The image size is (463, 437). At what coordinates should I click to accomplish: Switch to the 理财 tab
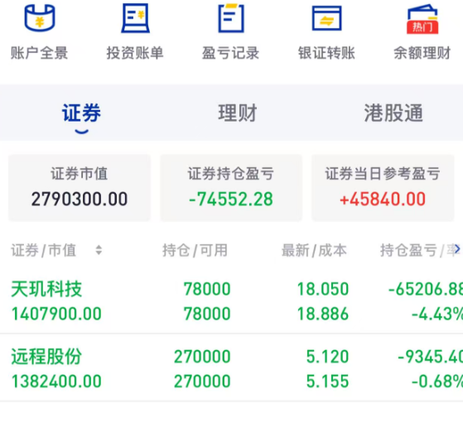[x=238, y=113]
